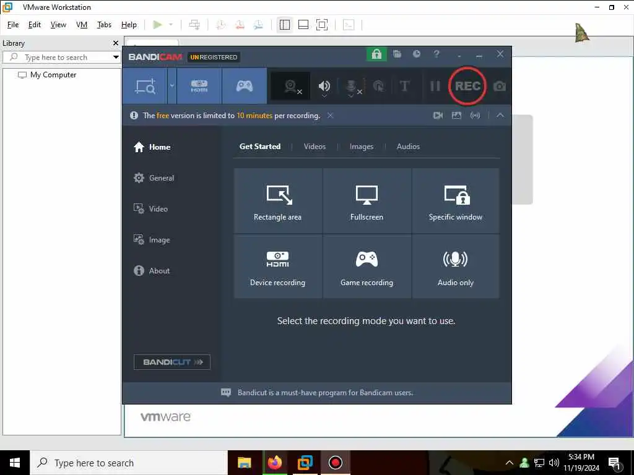Open screen recording mode dropdown arrow
Screen dimensions: 634x475
[x=172, y=86]
